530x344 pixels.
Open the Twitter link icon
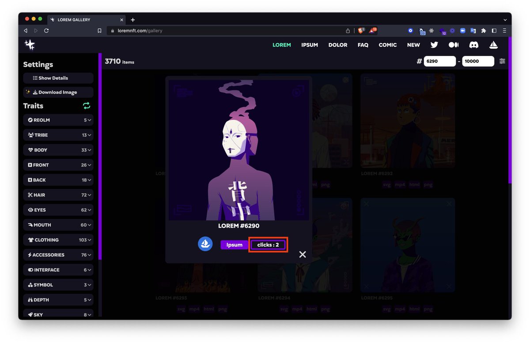pos(434,45)
